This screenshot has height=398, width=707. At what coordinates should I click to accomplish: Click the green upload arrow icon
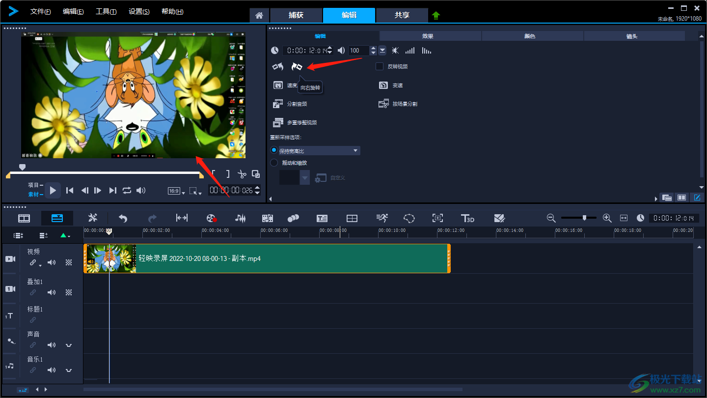coord(436,15)
